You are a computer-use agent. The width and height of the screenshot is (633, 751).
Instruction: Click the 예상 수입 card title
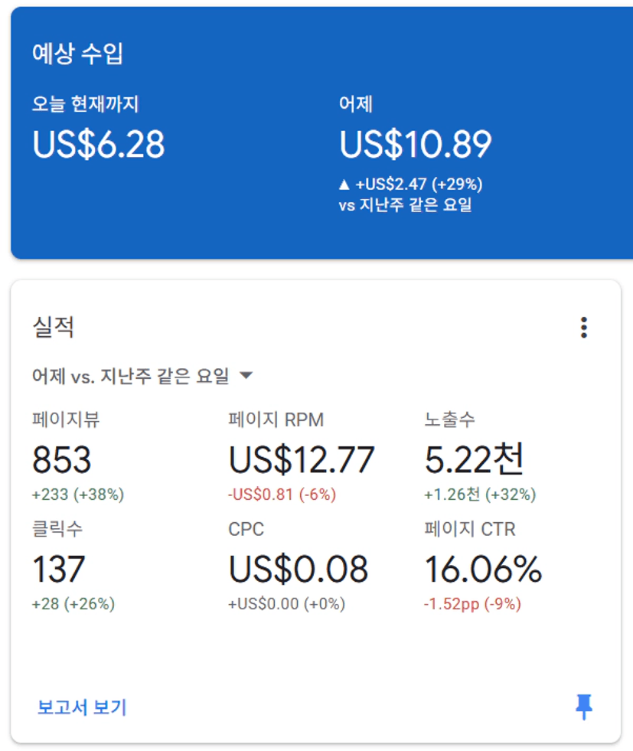pos(77,53)
